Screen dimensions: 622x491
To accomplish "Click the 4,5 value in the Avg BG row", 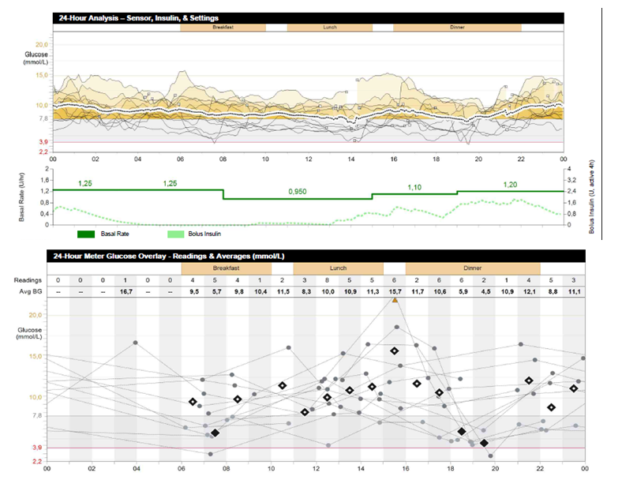I will click(484, 292).
